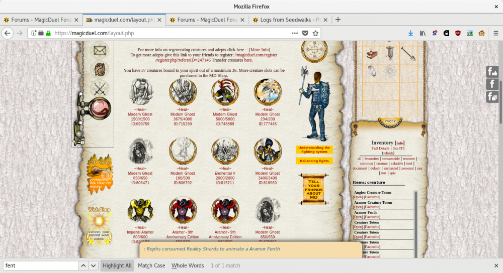Image resolution: width=503 pixels, height=273 pixels.
Task: Click 'Tell your friends about MD' scroll
Action: tap(313, 189)
